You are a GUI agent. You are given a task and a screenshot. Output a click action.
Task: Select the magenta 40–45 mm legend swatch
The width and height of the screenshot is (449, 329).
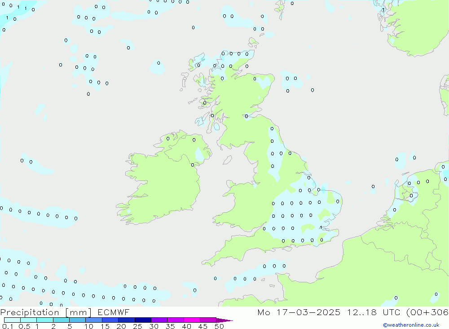(x=192, y=320)
